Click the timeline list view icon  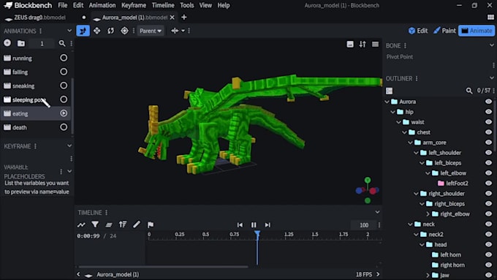coord(109,225)
